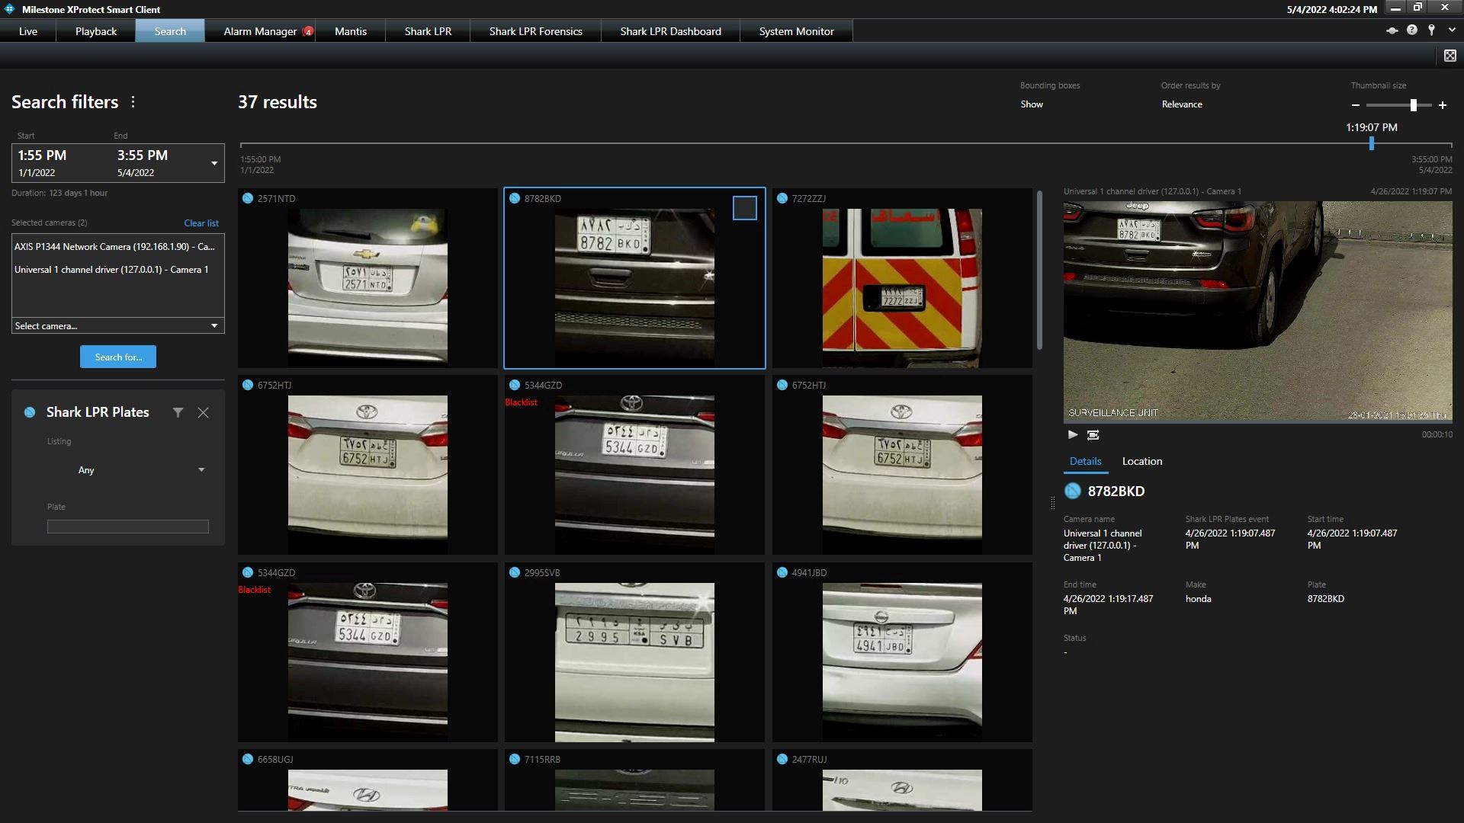Click the status indicator icon in top bar
The height and width of the screenshot is (823, 1464).
pyautogui.click(x=1392, y=30)
